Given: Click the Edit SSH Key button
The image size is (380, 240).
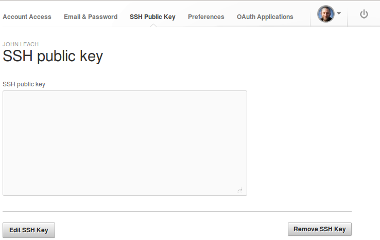Looking at the screenshot, I should click(x=29, y=230).
